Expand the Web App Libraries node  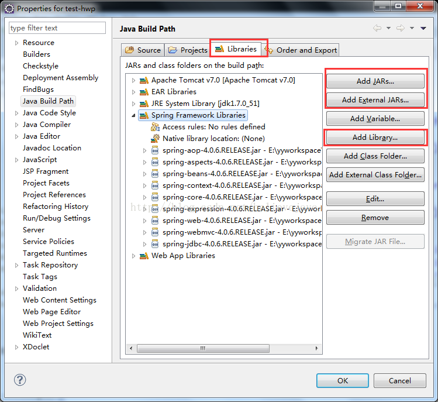[133, 256]
